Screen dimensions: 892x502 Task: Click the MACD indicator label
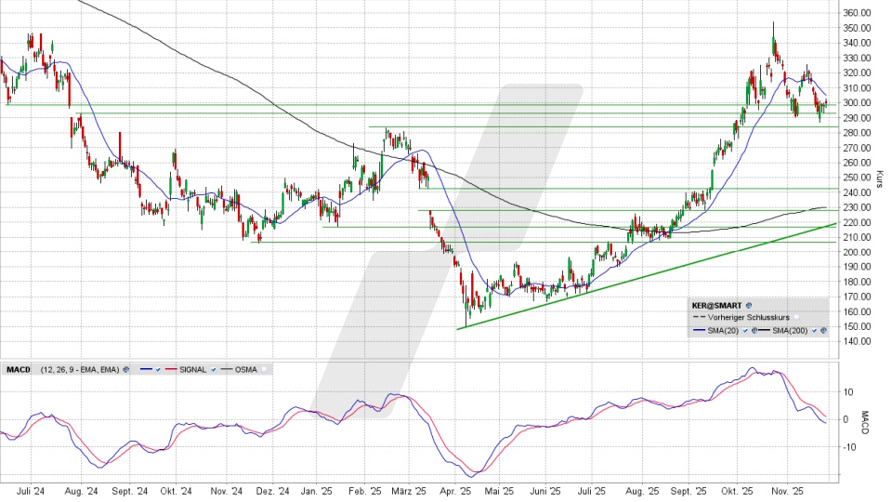tap(19, 369)
